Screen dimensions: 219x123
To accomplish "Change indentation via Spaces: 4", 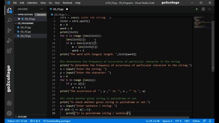I will [x=167, y=121].
